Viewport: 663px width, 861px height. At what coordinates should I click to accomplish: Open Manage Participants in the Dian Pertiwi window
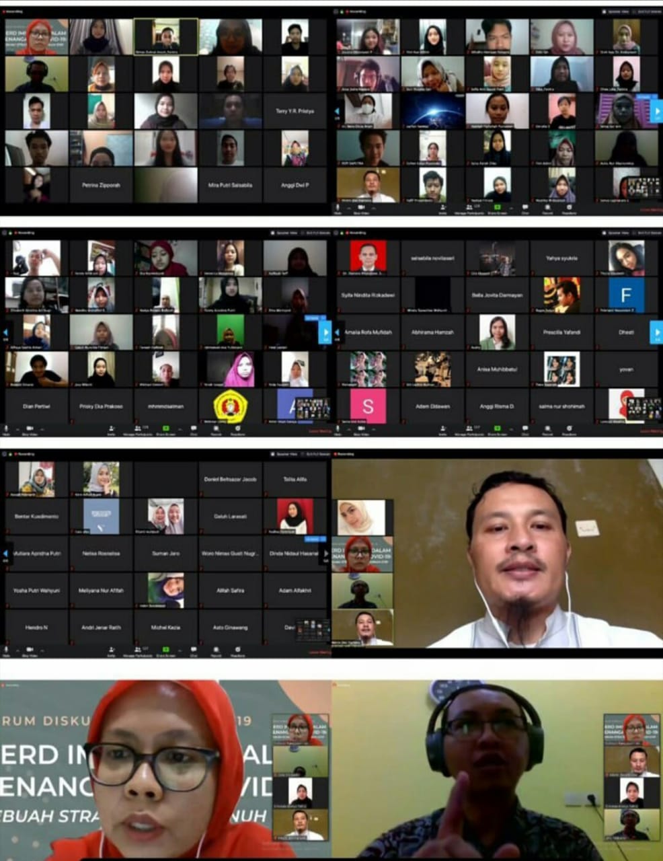(139, 429)
